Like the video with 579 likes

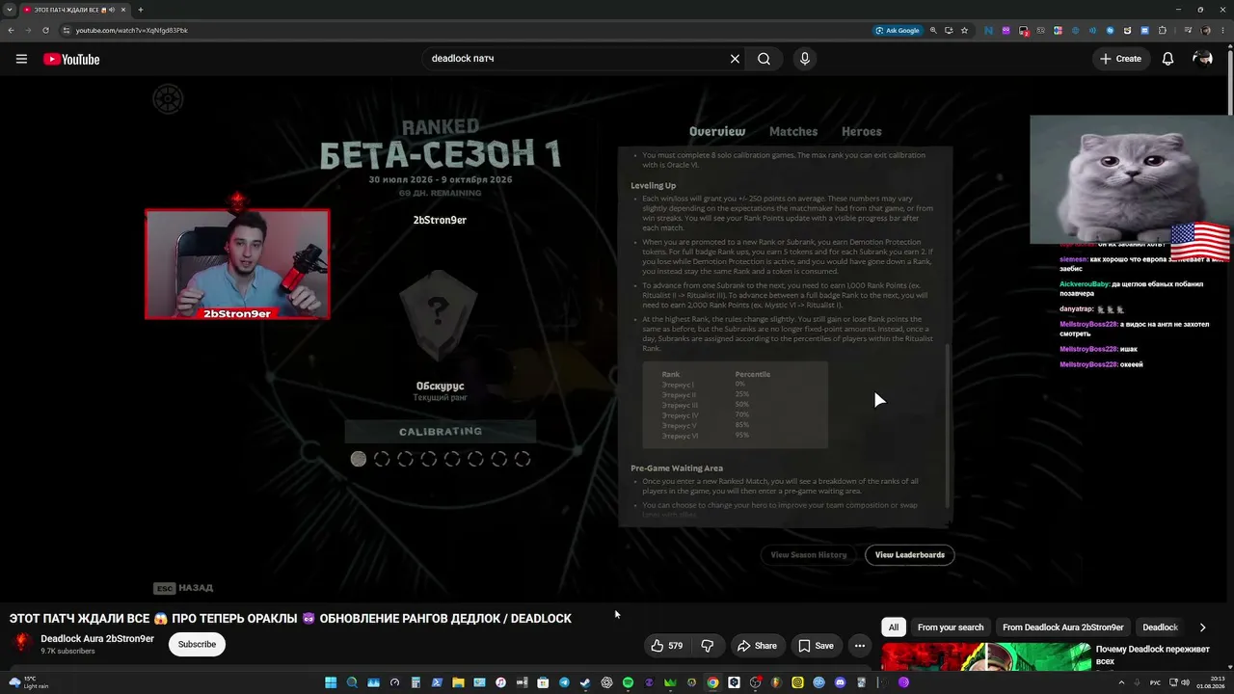[667, 646]
